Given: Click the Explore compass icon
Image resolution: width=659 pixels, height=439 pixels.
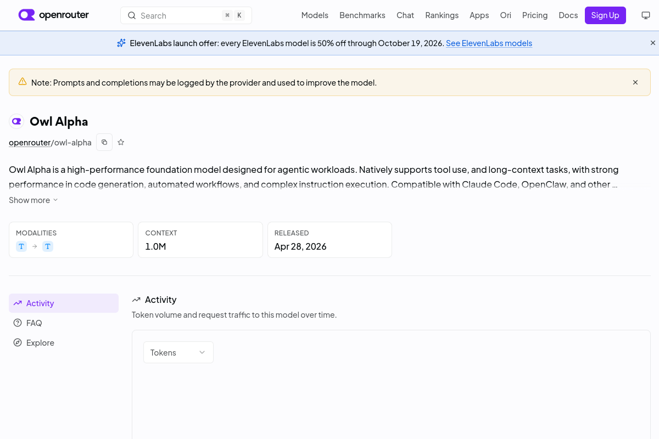Looking at the screenshot, I should pyautogui.click(x=18, y=342).
